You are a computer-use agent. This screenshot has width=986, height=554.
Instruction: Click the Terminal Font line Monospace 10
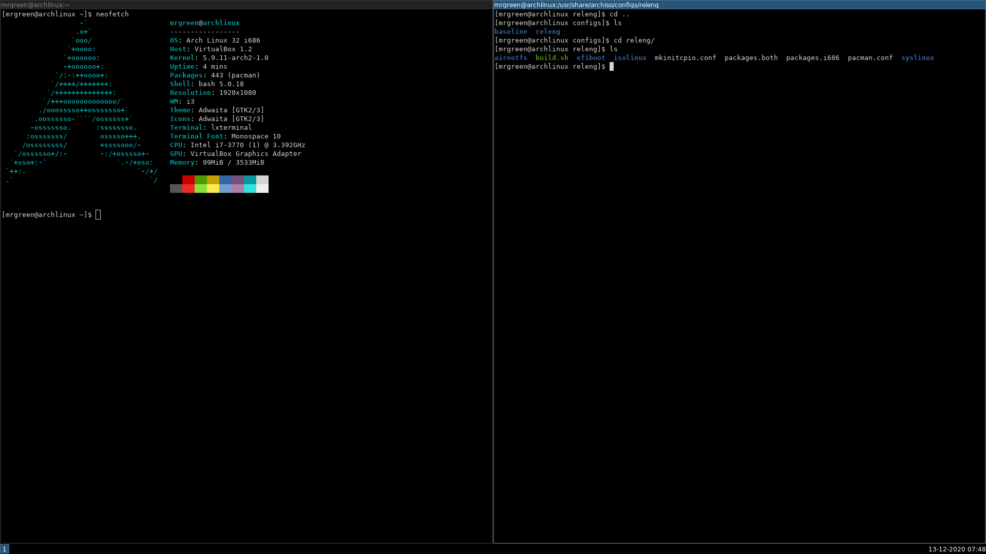pyautogui.click(x=225, y=136)
